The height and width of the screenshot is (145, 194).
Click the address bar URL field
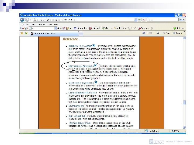85,20
